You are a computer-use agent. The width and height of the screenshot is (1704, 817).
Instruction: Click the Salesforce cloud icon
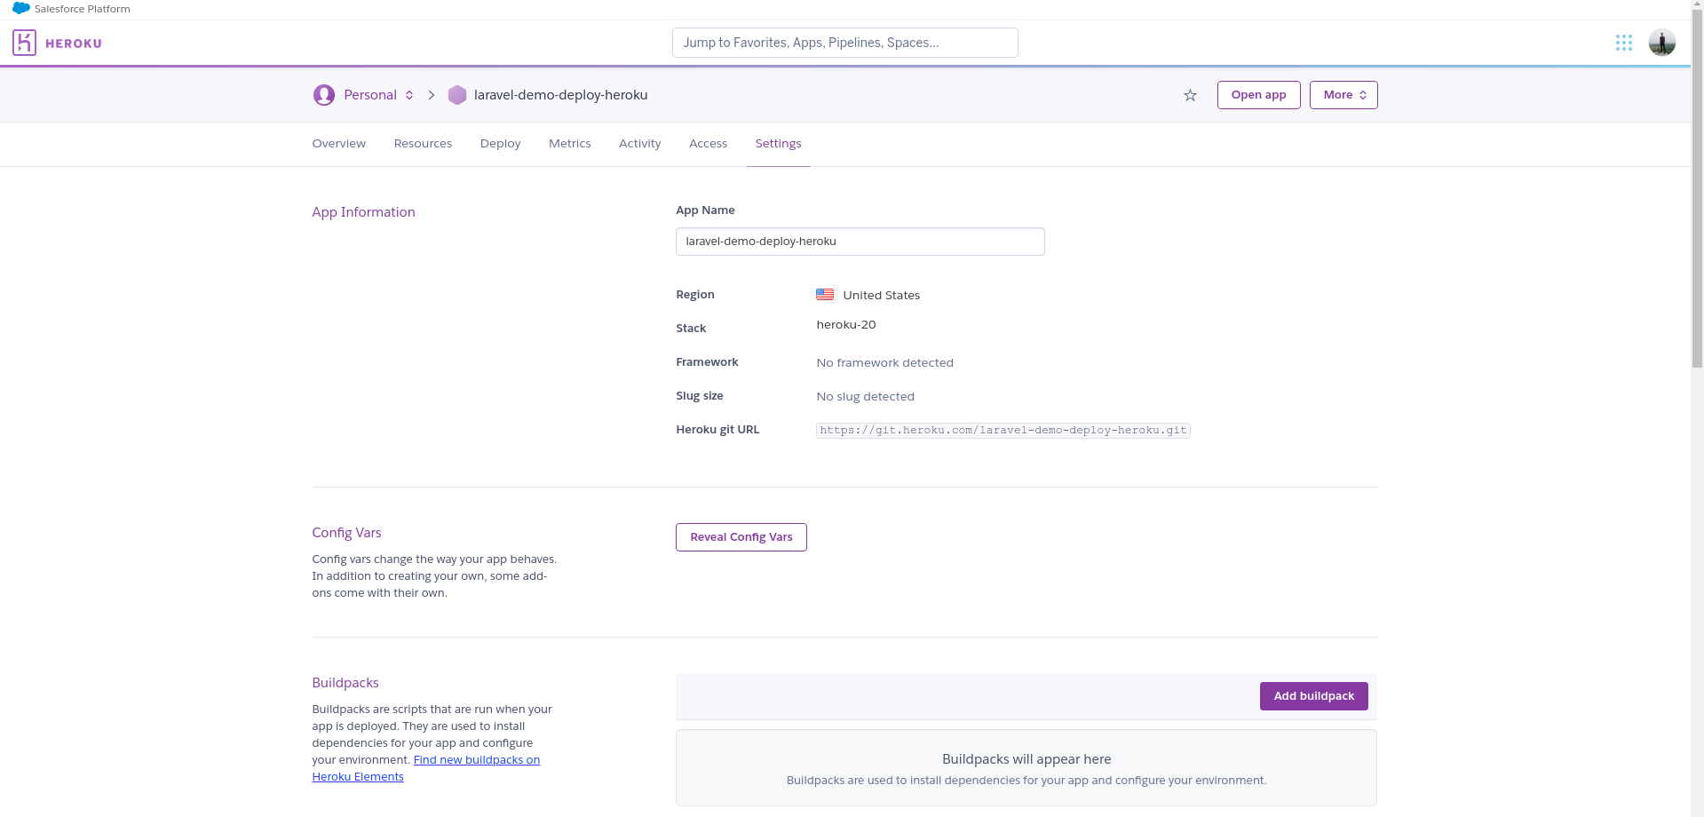coord(20,8)
